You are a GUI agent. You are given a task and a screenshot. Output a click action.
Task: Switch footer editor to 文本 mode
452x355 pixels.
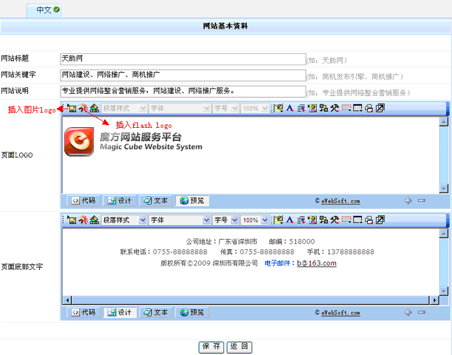[x=156, y=312]
